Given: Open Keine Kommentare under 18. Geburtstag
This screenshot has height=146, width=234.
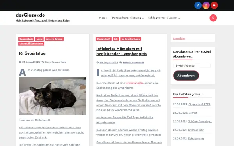Looking at the screenshot, I should click(55, 62).
